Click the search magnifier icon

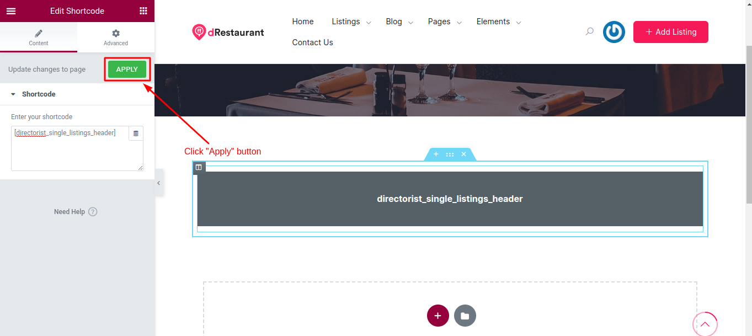pos(589,31)
